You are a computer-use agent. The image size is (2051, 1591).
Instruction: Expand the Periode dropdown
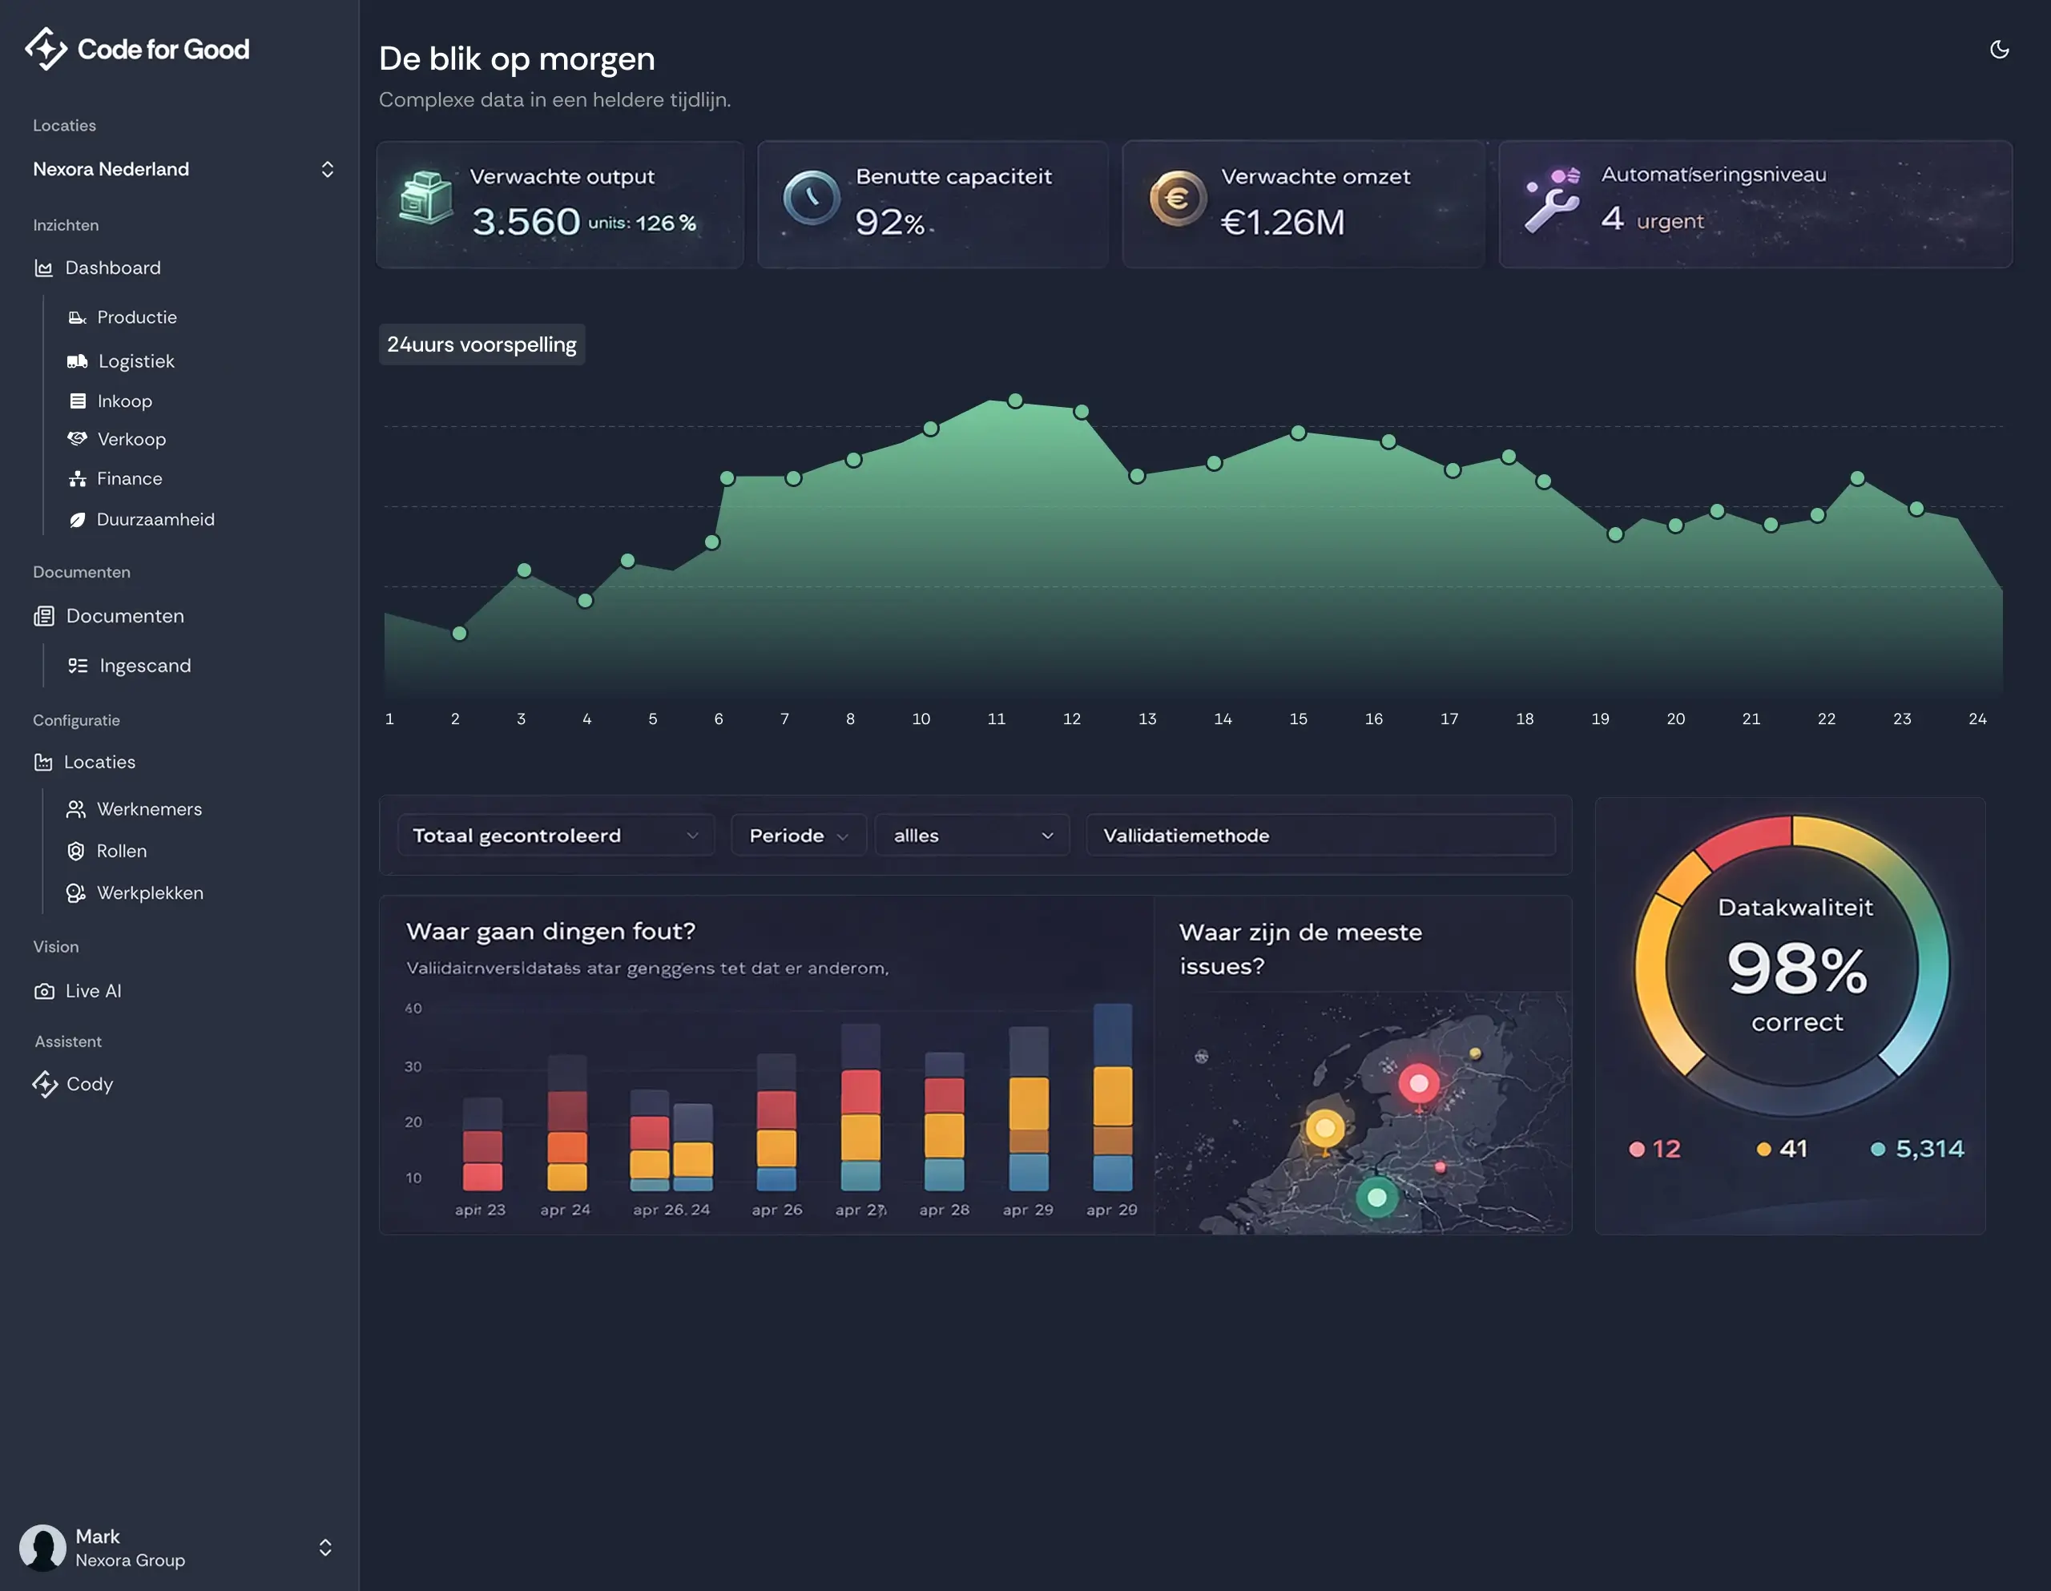coord(798,835)
